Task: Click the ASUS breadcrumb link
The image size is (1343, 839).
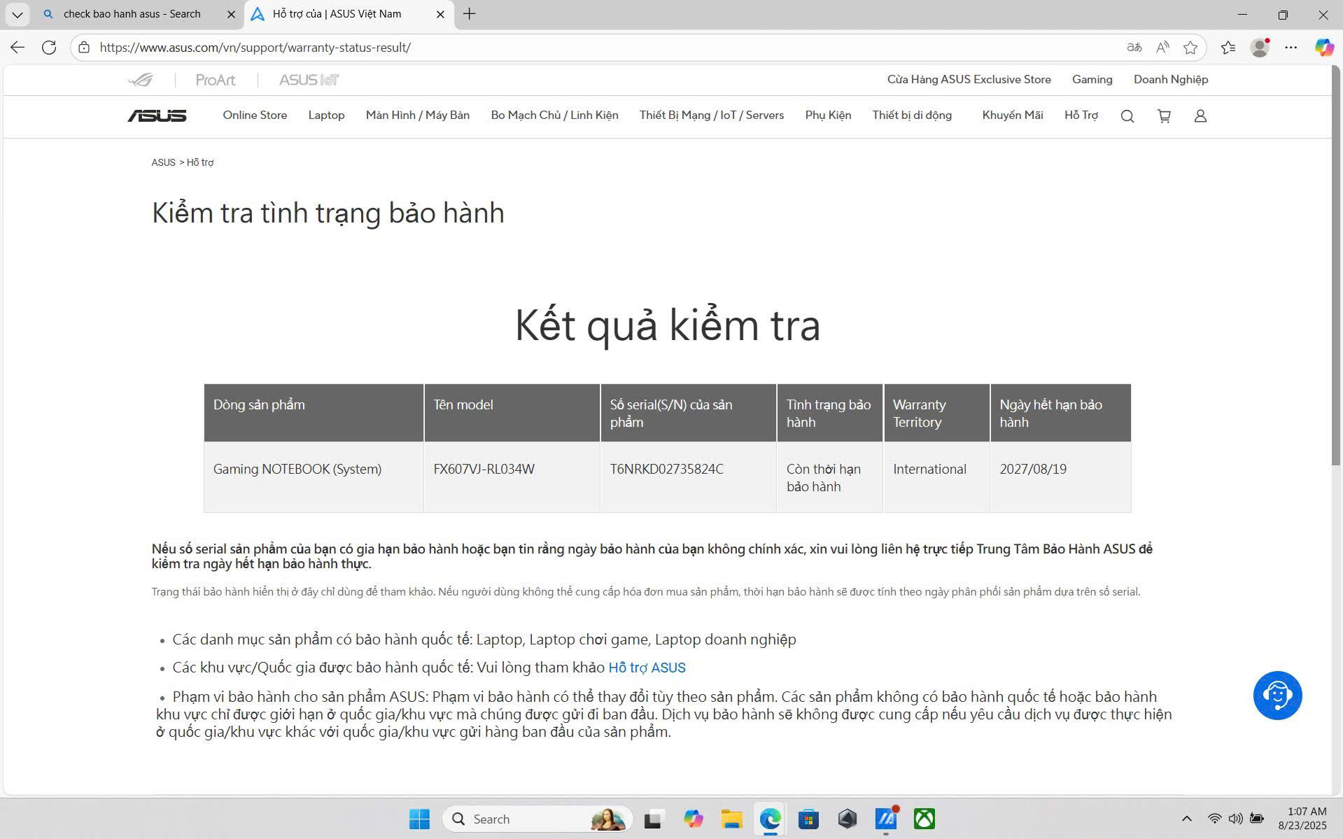Action: point(163,162)
